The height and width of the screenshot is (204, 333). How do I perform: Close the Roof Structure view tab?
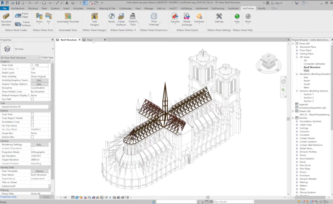[80, 40]
